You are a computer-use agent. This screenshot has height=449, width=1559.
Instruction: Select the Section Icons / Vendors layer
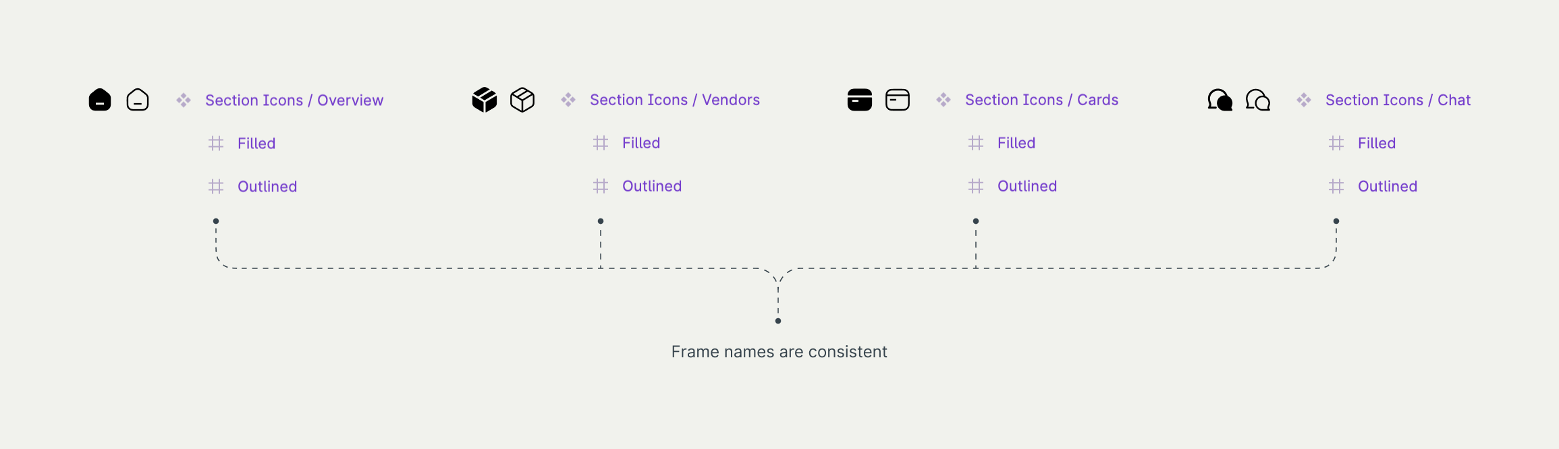(675, 100)
